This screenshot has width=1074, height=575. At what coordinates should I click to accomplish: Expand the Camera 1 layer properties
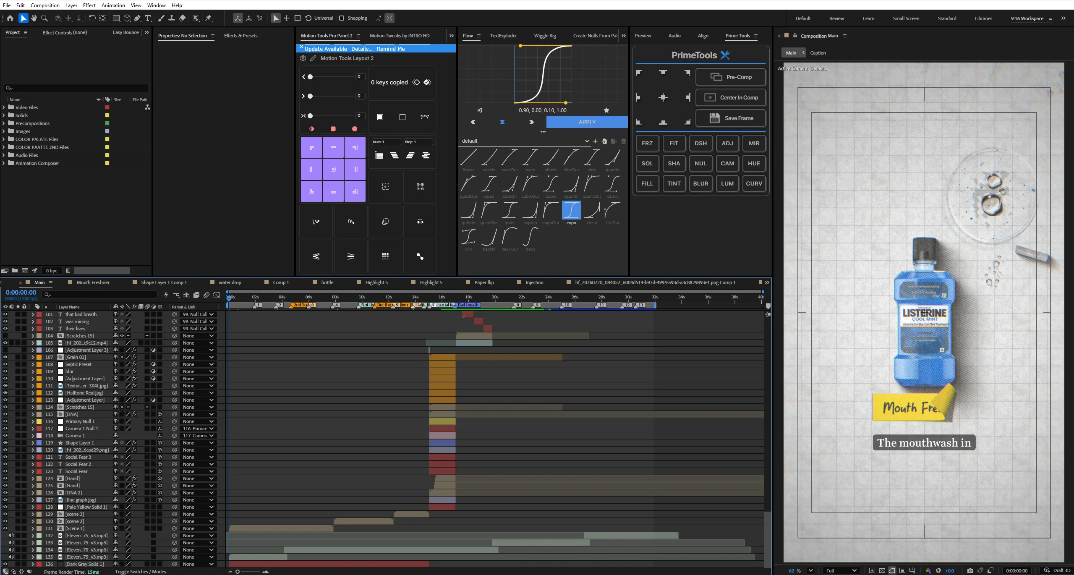32,436
